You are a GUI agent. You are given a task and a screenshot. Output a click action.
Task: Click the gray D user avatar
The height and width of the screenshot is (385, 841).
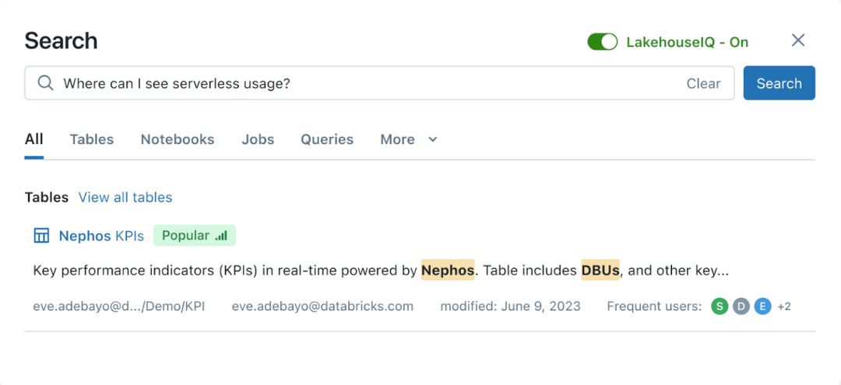pyautogui.click(x=741, y=306)
